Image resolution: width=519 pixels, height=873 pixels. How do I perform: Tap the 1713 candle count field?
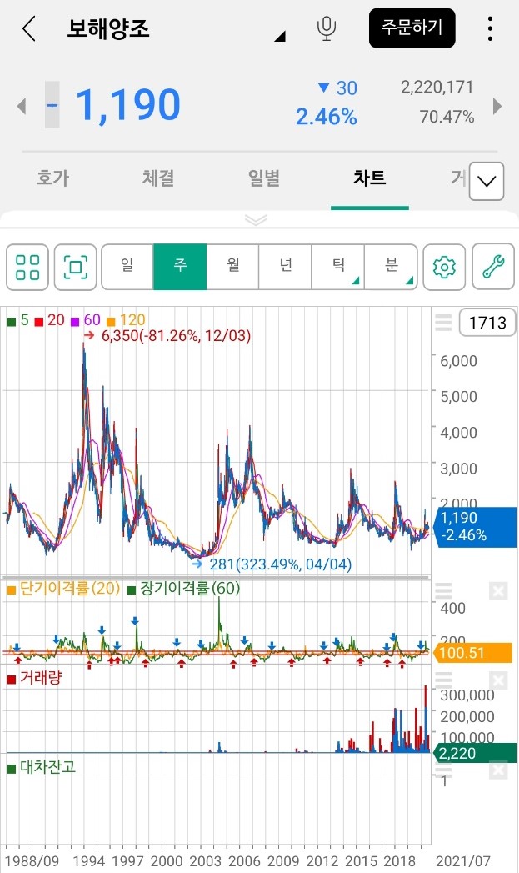[x=487, y=323]
